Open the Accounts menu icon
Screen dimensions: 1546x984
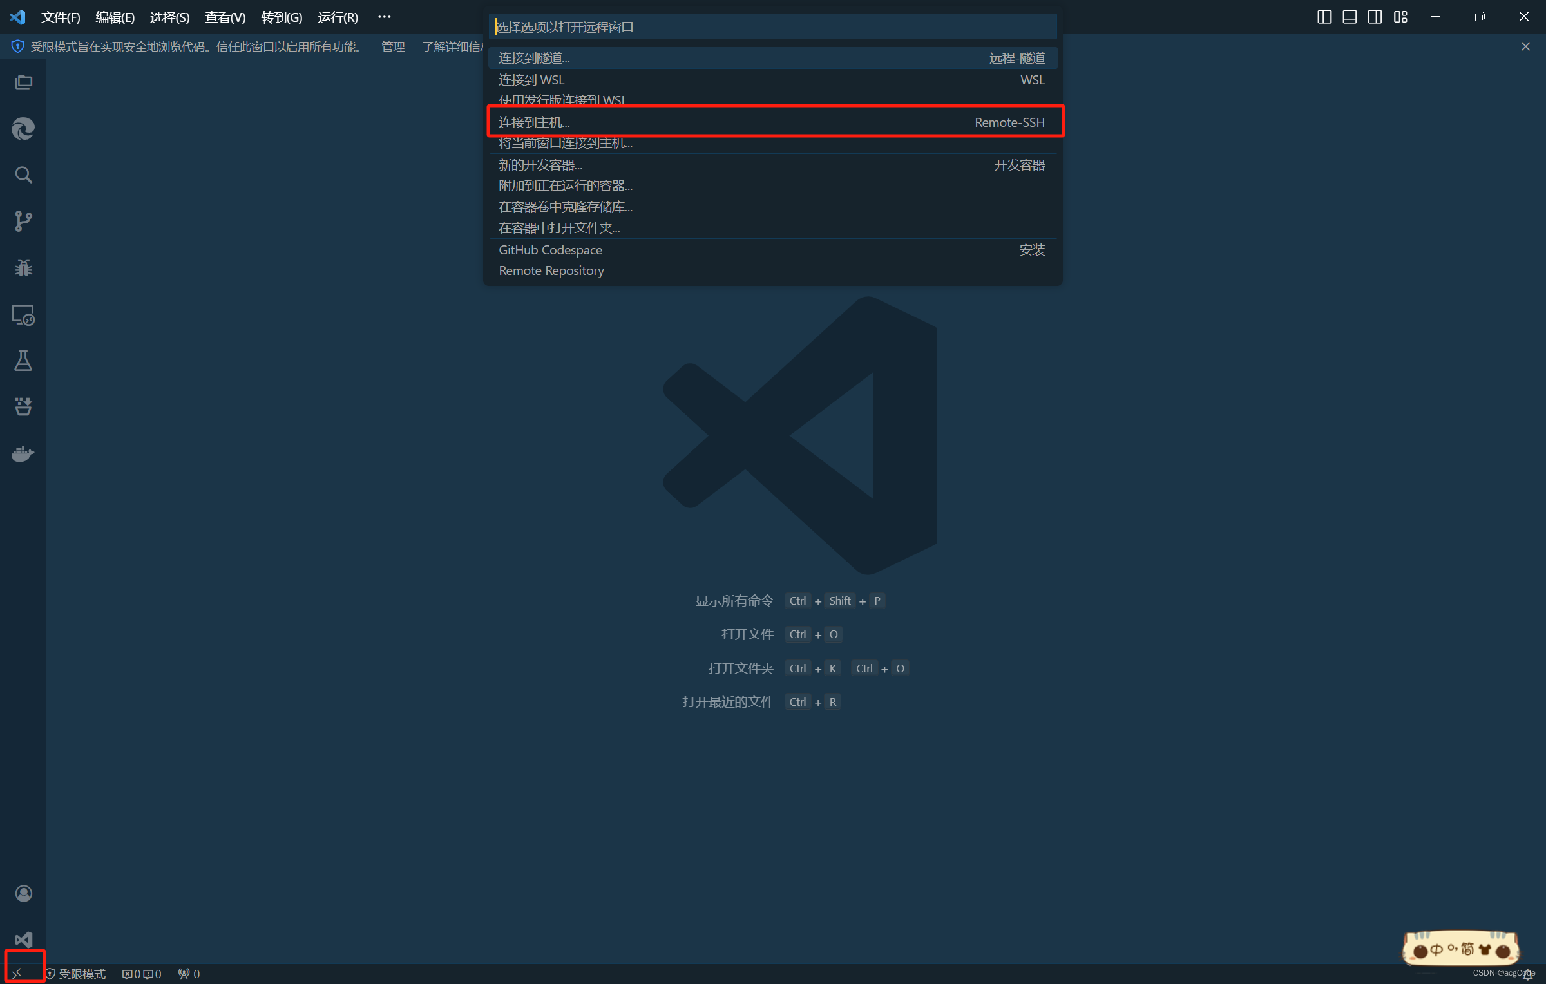coord(23,893)
